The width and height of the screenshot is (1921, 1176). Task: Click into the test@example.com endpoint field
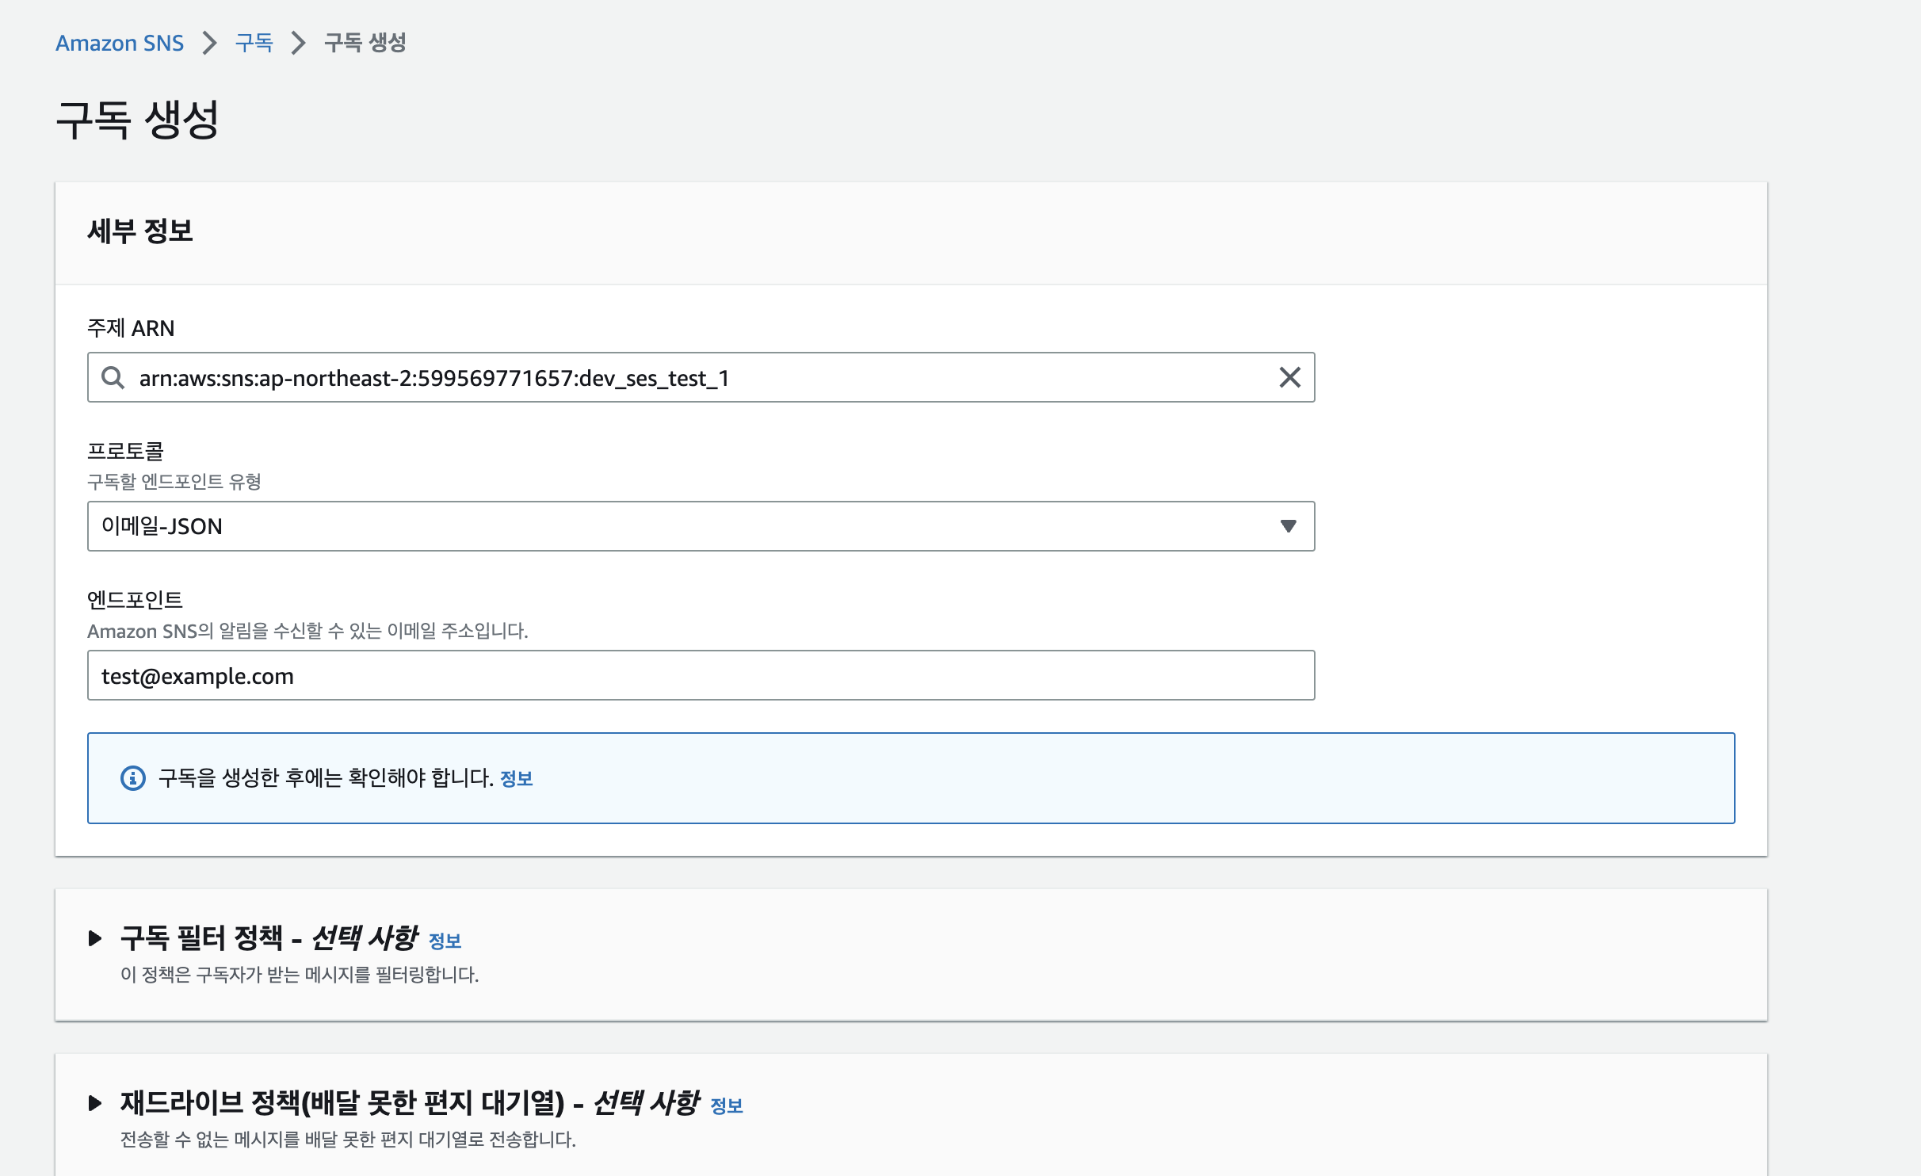(701, 676)
